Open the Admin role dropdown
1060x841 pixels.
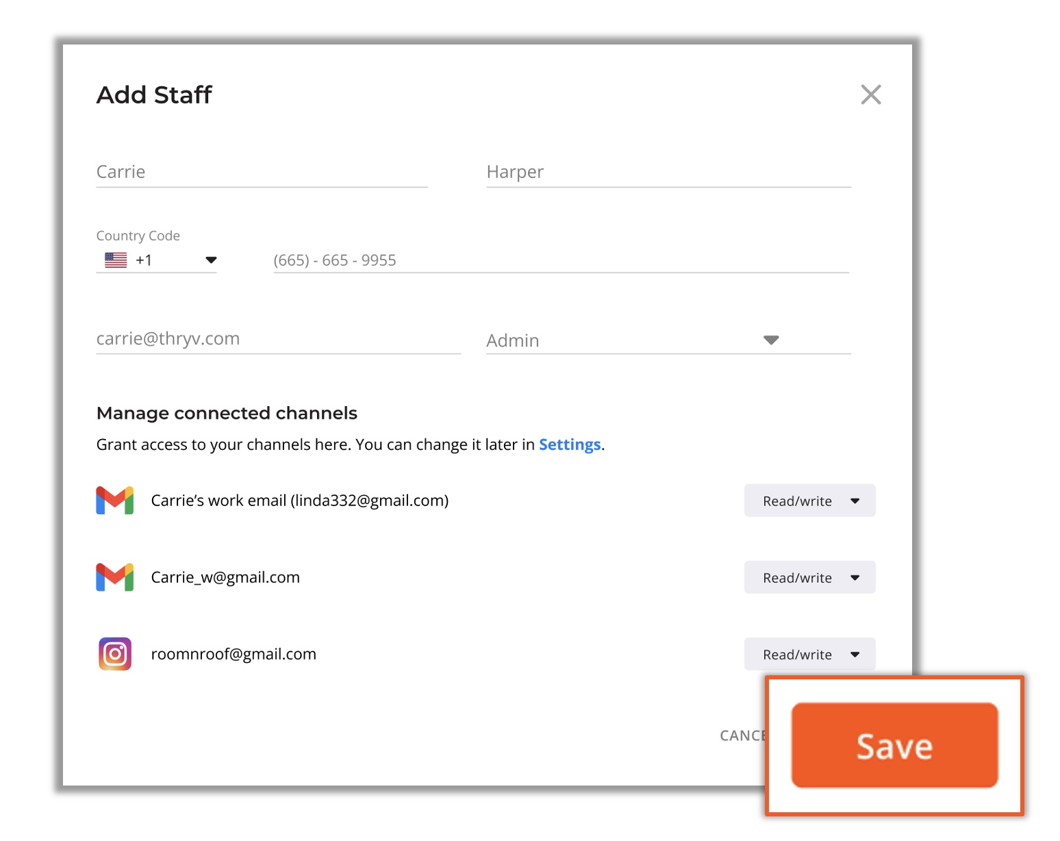tap(668, 340)
